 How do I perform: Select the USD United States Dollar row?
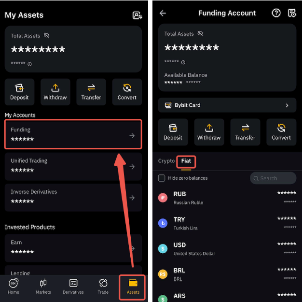(x=227, y=249)
